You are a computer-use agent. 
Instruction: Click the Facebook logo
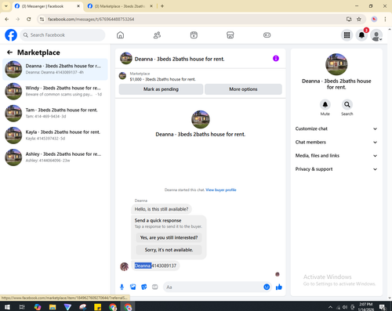pyautogui.click(x=11, y=35)
